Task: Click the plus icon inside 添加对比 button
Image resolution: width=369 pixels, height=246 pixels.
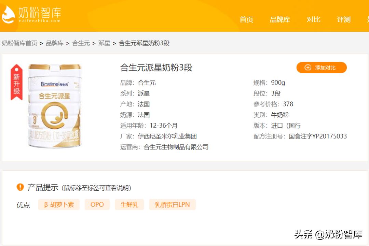Action: point(308,68)
